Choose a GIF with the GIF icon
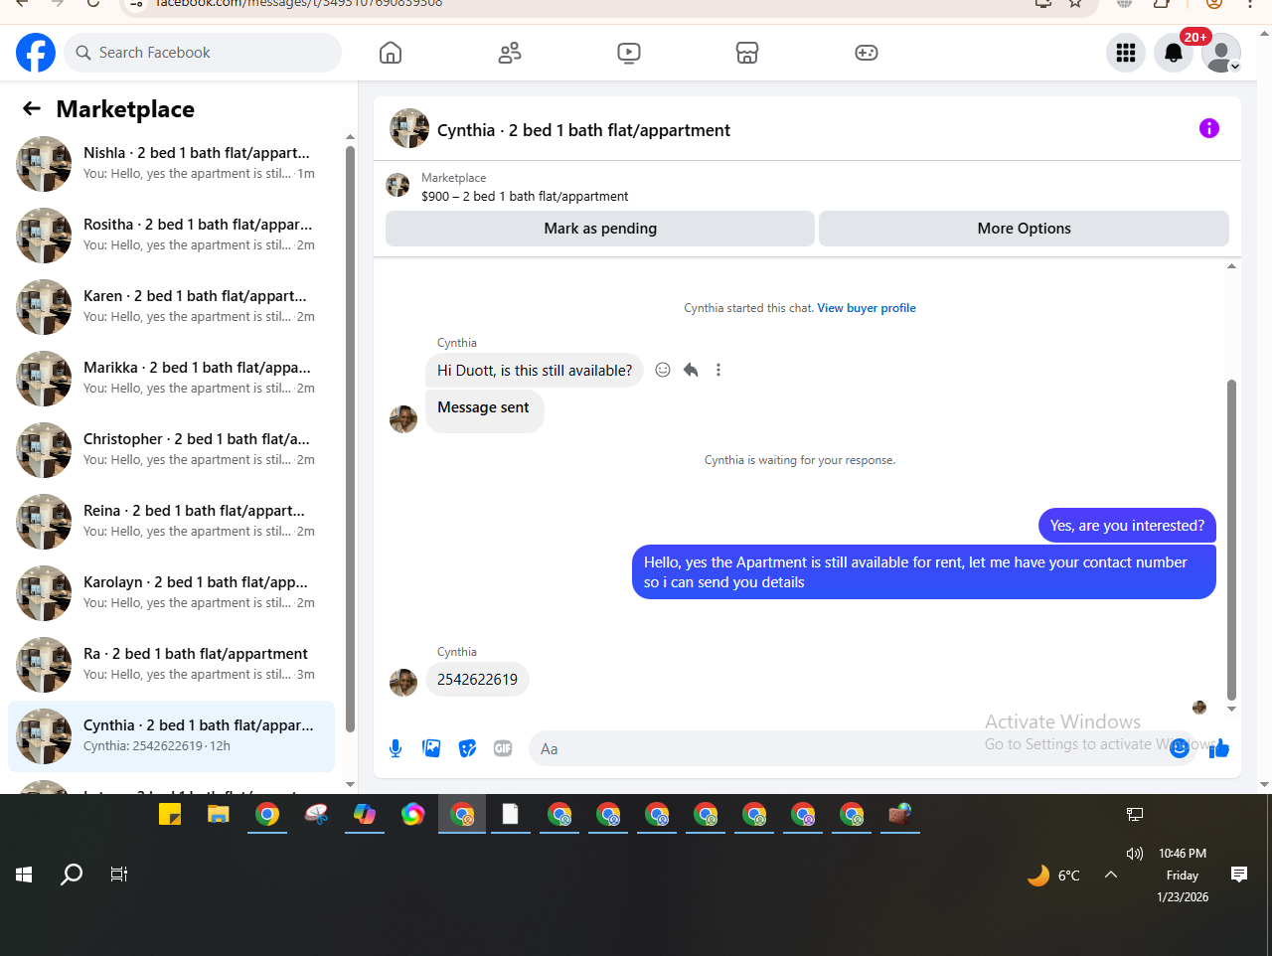 point(503,748)
